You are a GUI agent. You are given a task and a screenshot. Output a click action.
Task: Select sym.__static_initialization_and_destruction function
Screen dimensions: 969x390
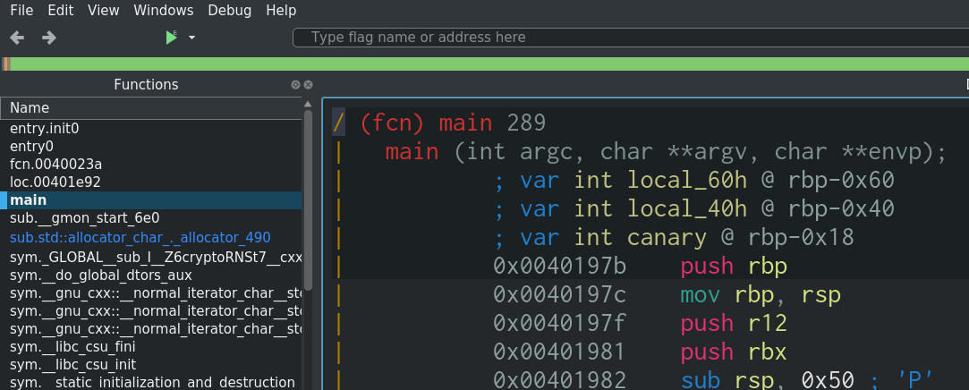pos(151,383)
